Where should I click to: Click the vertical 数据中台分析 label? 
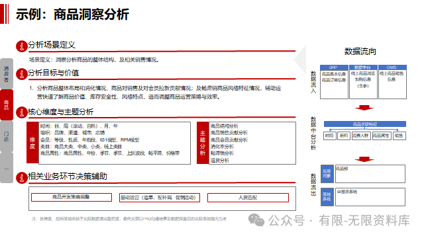point(313,134)
